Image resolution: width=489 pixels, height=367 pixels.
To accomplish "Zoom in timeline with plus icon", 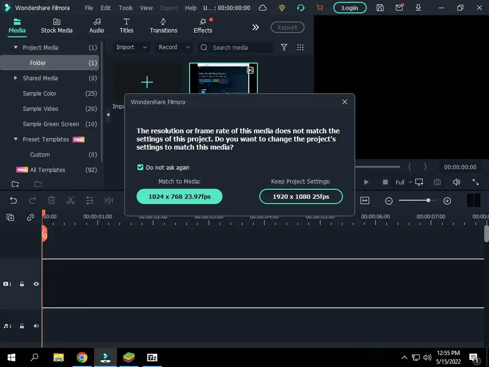I will 447,201.
